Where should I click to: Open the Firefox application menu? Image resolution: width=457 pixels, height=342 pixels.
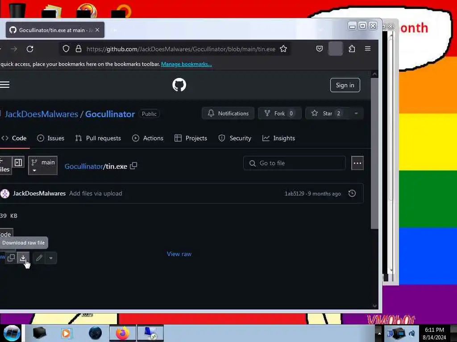click(368, 49)
